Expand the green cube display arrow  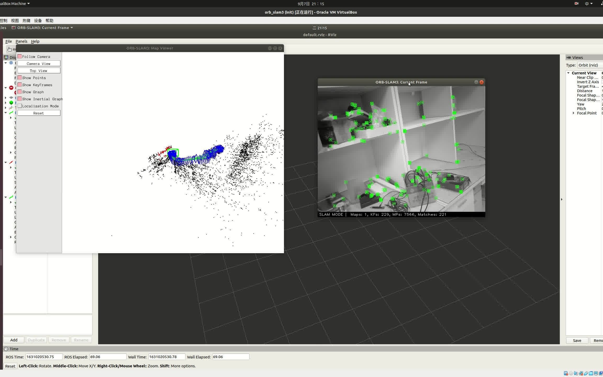pyautogui.click(x=5, y=103)
